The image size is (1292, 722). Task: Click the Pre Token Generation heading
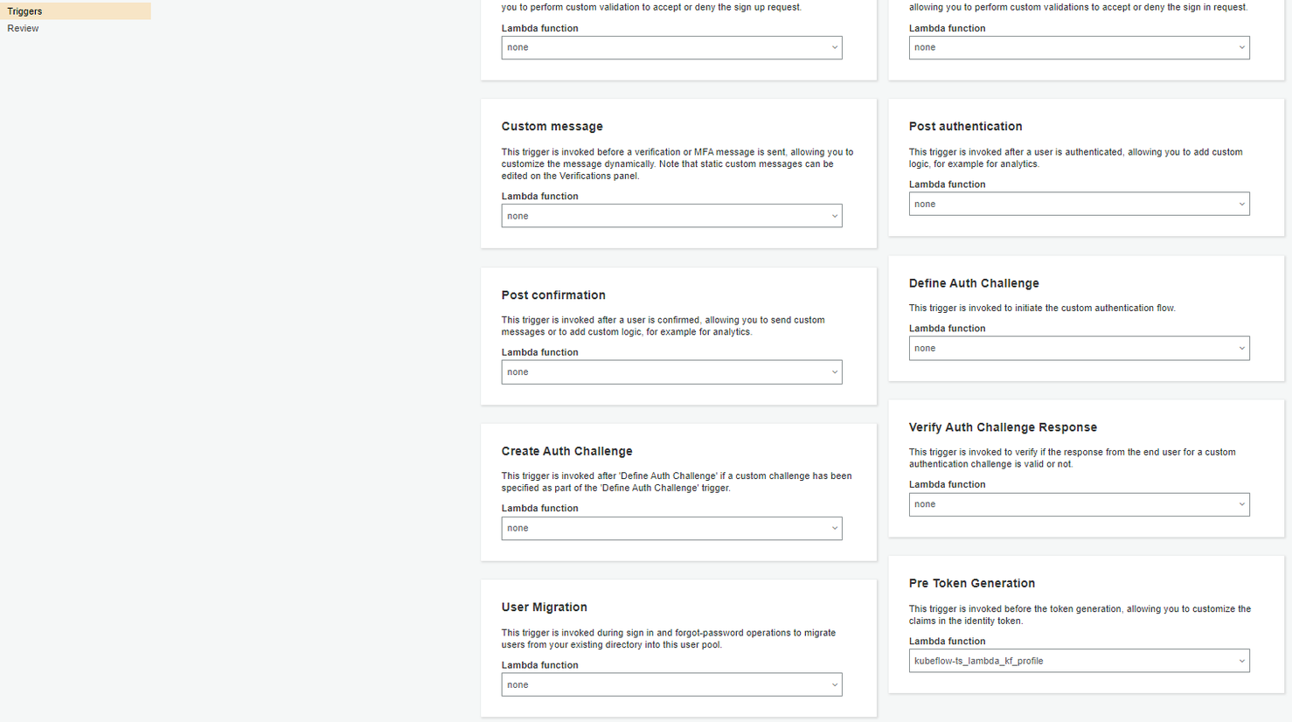coord(972,583)
